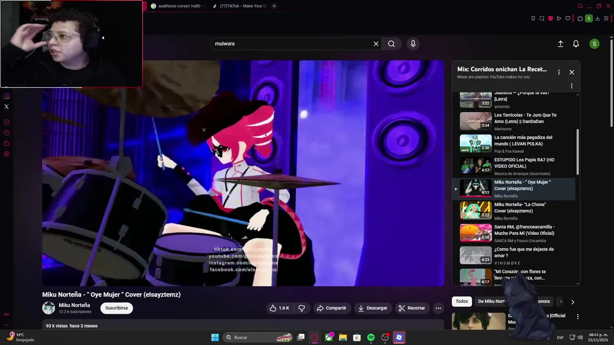Open Miku Norteña channel name link
This screenshot has width=614, height=345.
tap(74, 305)
